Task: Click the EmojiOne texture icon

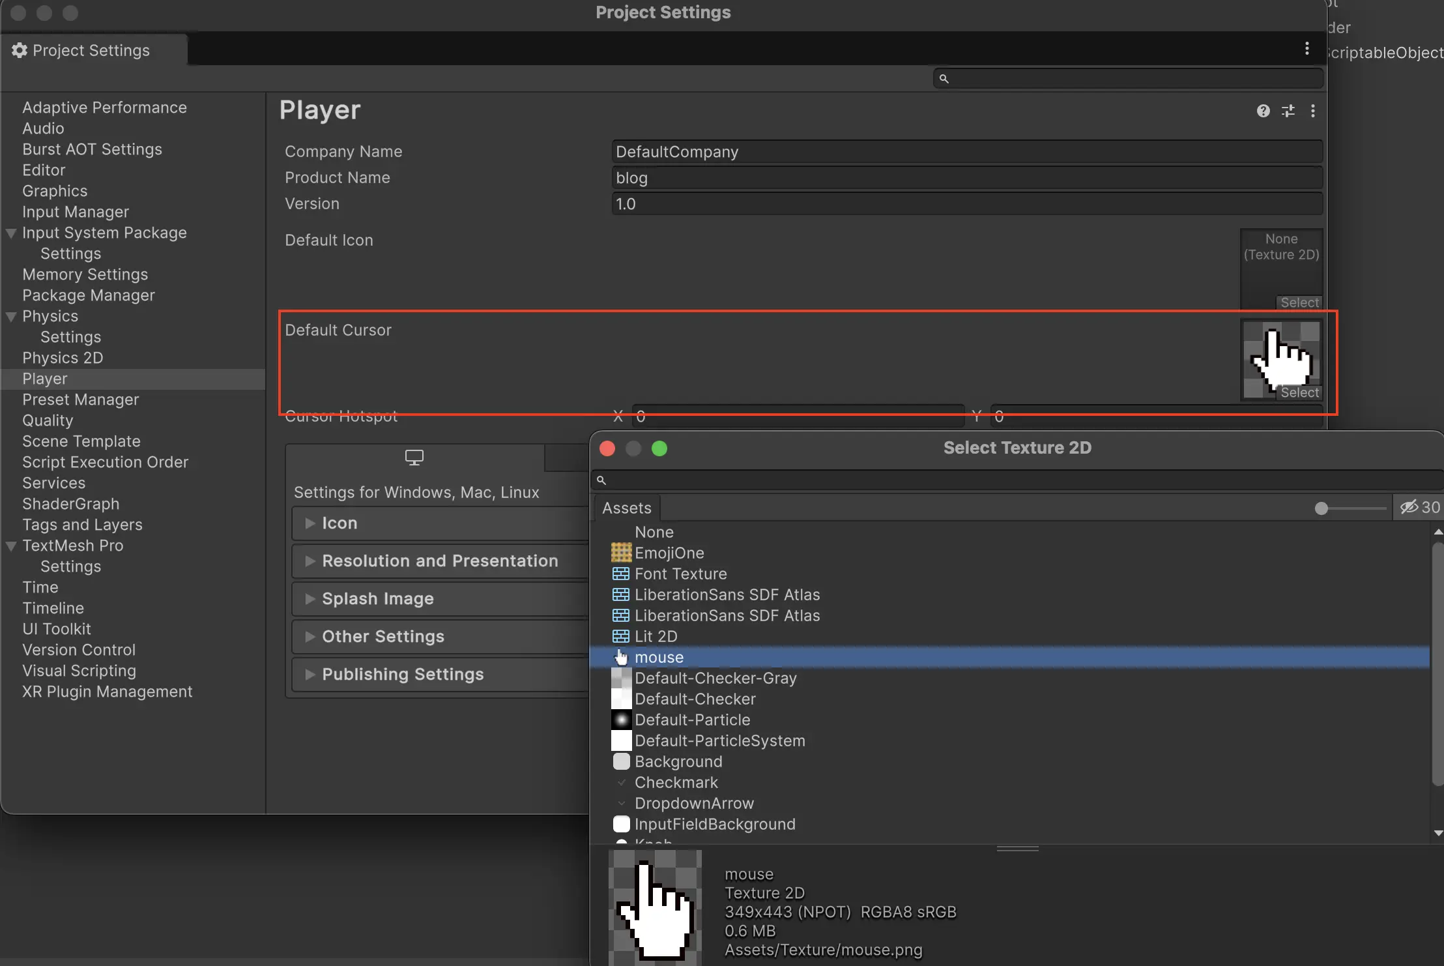Action: [621, 553]
